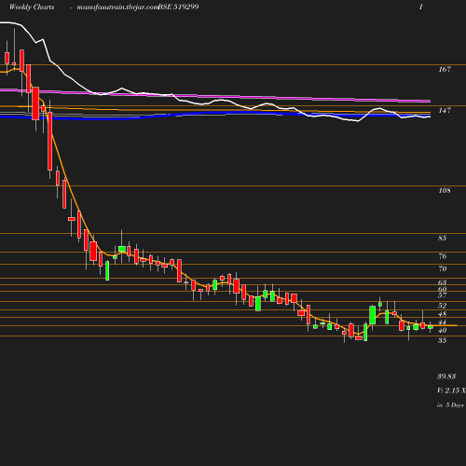
Task: Select the 167 price level label
Action: 445,69
